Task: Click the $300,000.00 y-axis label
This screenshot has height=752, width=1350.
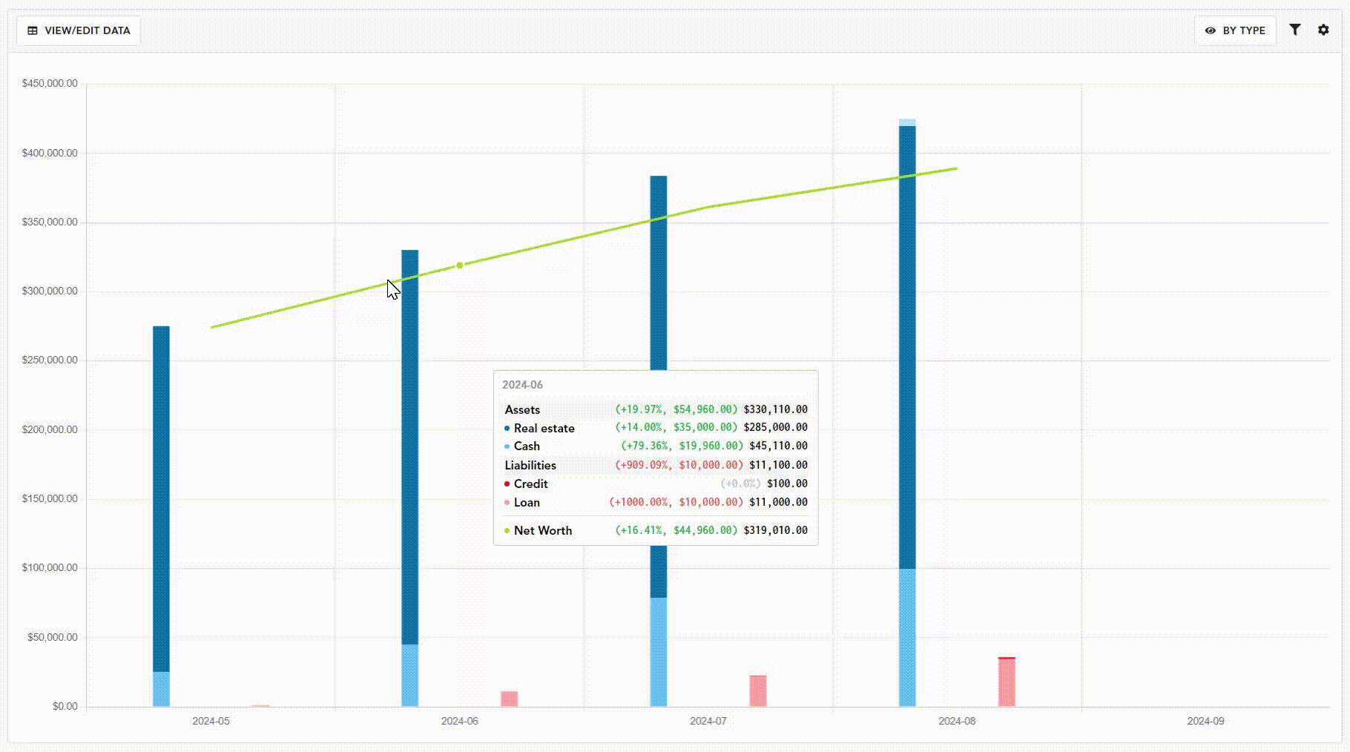Action: [50, 291]
